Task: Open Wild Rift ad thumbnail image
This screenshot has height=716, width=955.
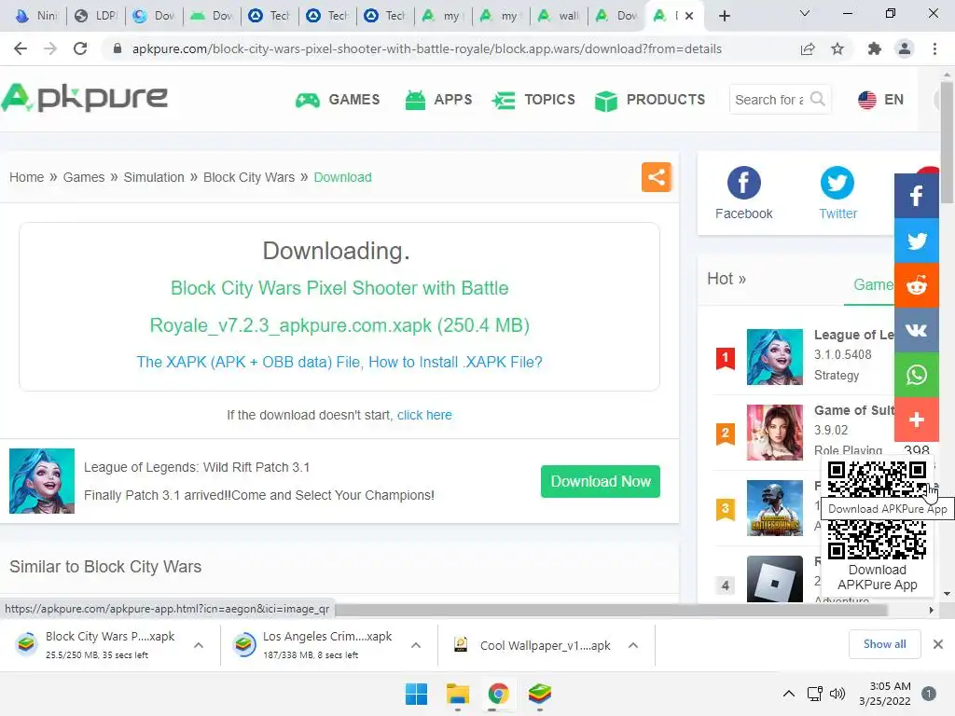Action: point(42,481)
